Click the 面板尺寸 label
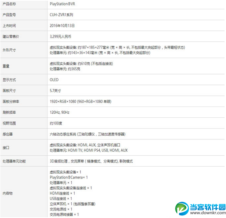This screenshot has width=226, height=218. (x=9, y=91)
